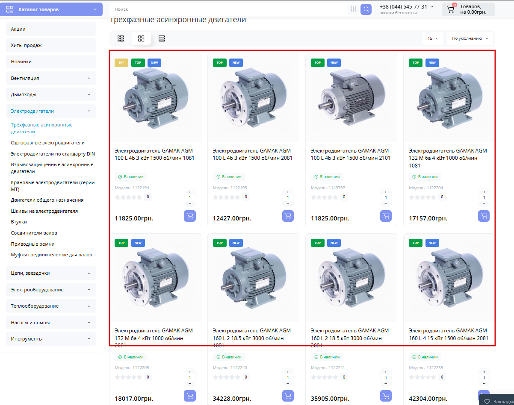This screenshot has width=514, height=405.
Task: Increase quantity for model 1122204
Action: 484,192
